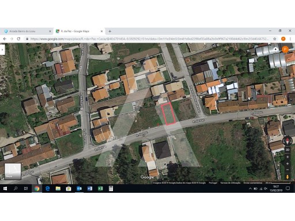Select the yellow Pegman Street View icon
This screenshot has height=221, width=295.
(x=288, y=177)
